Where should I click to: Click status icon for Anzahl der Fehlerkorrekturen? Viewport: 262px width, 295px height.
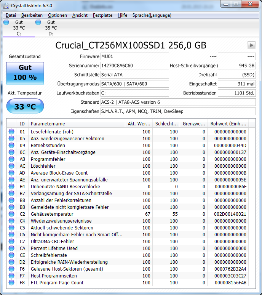coord(11,200)
